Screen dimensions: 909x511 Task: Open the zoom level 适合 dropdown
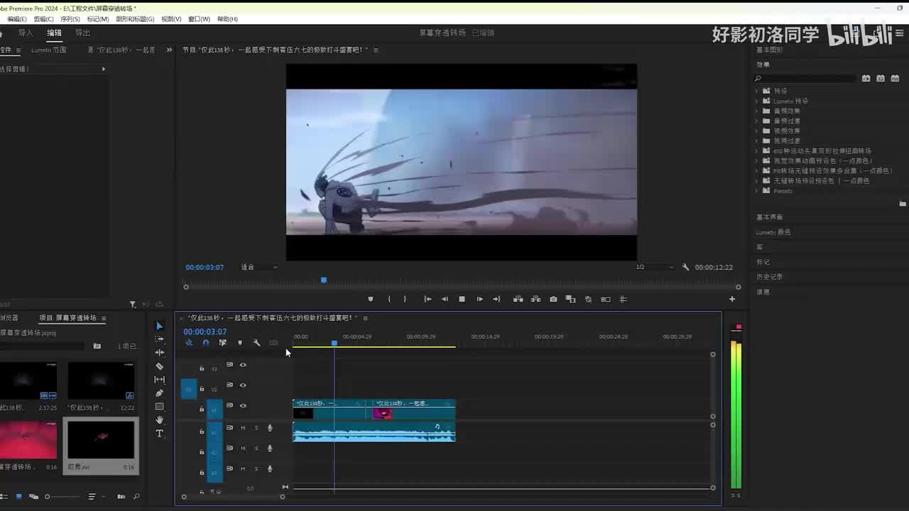[x=258, y=268]
